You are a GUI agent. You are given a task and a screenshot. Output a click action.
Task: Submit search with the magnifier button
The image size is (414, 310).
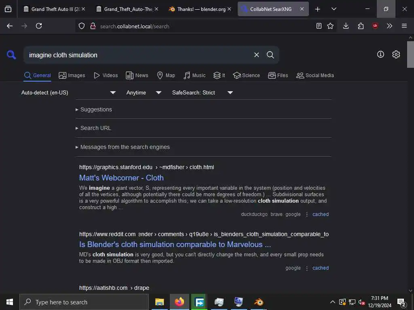coord(270,55)
